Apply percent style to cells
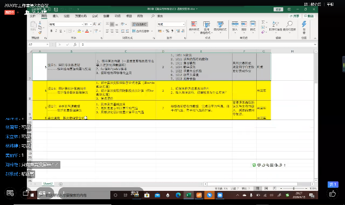The image size is (345, 205). [168, 31]
